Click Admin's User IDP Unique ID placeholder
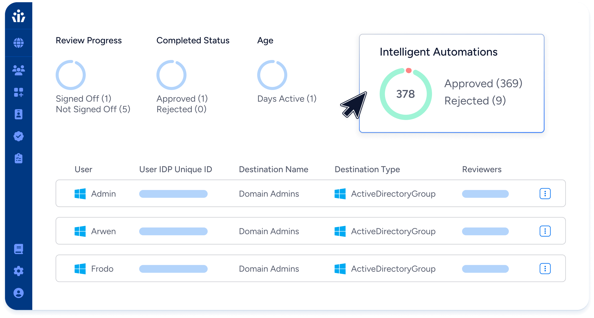 (173, 194)
